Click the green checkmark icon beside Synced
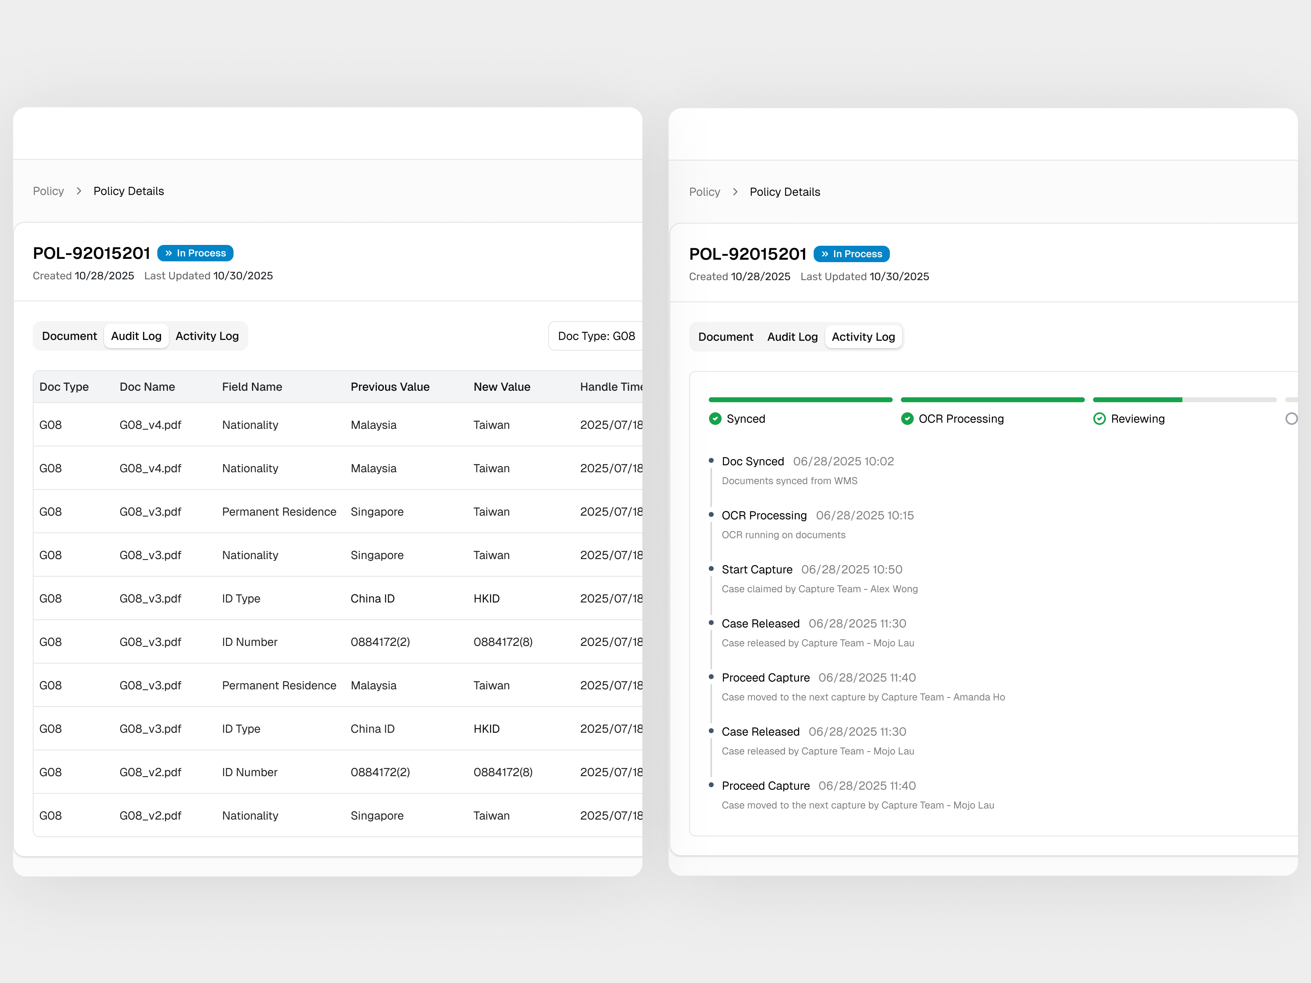 click(x=715, y=418)
